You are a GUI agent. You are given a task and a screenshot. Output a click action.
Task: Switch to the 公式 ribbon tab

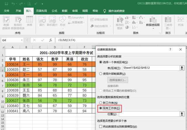(54, 11)
